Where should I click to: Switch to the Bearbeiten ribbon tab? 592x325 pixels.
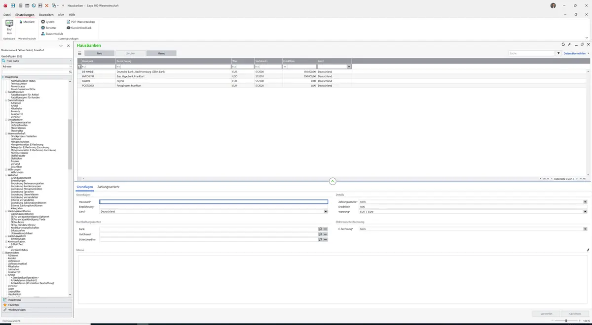[x=46, y=15]
